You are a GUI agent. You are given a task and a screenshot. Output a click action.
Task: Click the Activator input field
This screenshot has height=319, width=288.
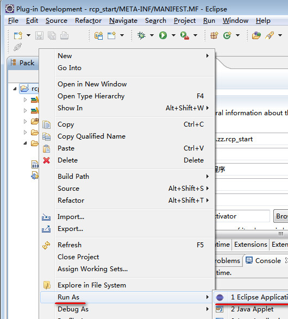coord(242,216)
